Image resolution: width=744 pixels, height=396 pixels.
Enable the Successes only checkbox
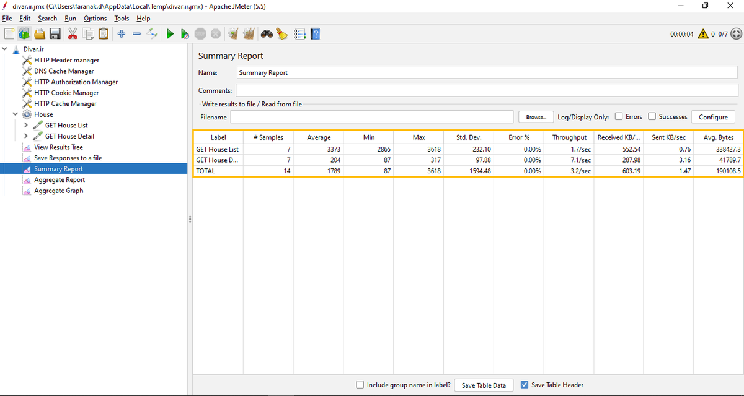[x=652, y=116]
